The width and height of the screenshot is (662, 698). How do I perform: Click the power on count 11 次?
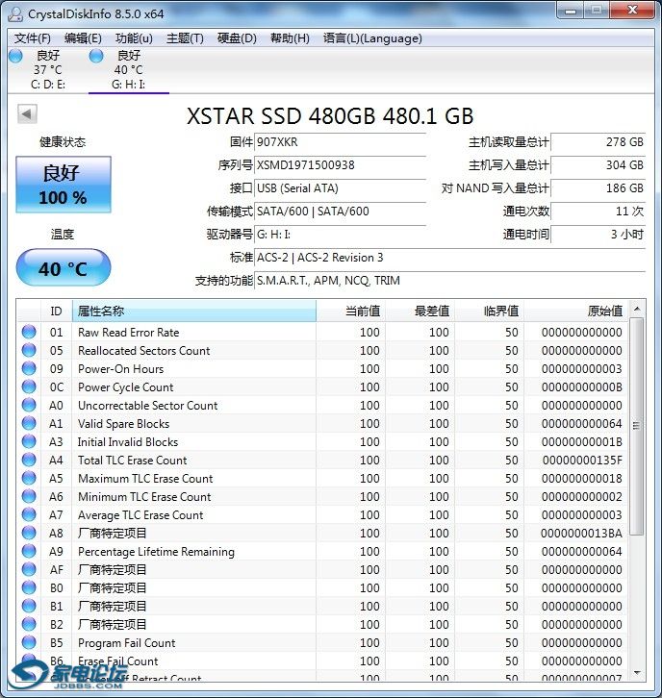598,212
